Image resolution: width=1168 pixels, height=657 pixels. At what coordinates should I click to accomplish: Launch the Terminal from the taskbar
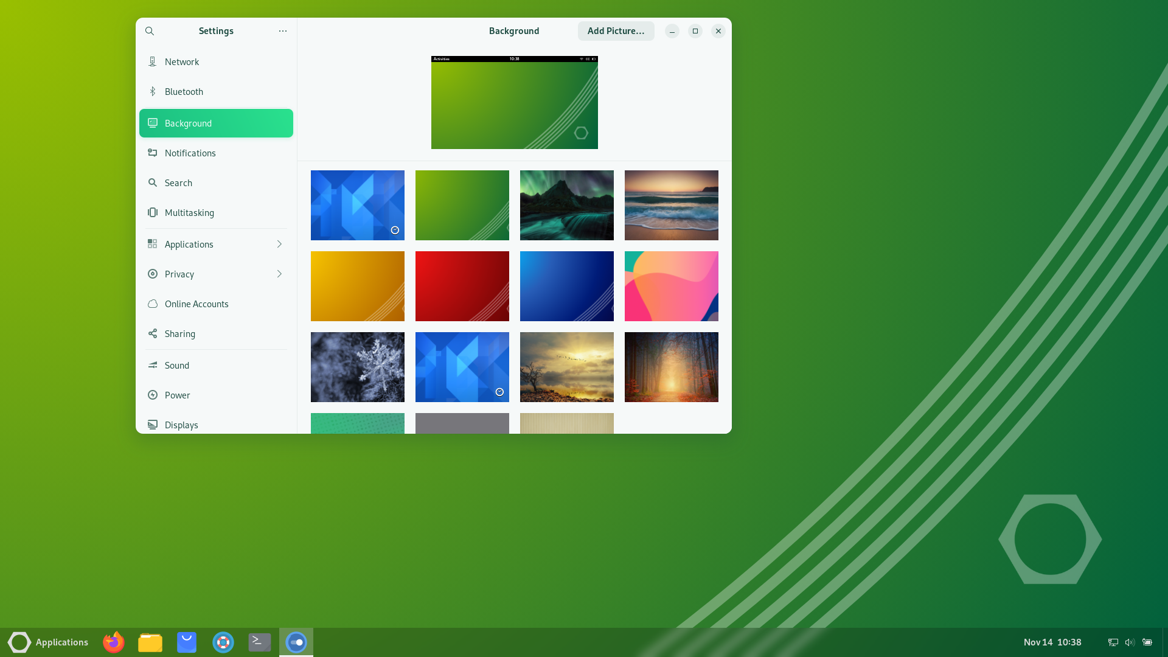point(260,642)
